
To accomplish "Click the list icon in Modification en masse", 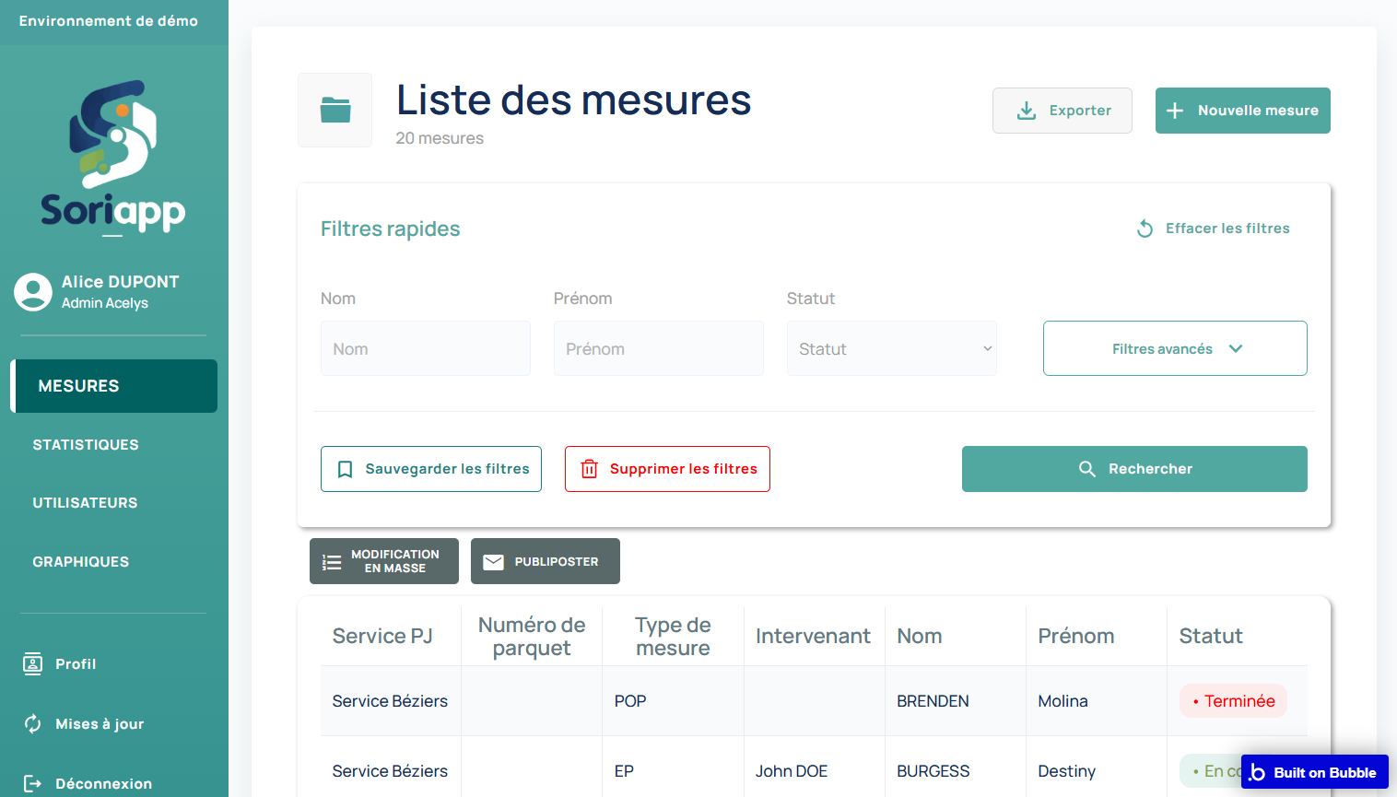I will pos(332,562).
